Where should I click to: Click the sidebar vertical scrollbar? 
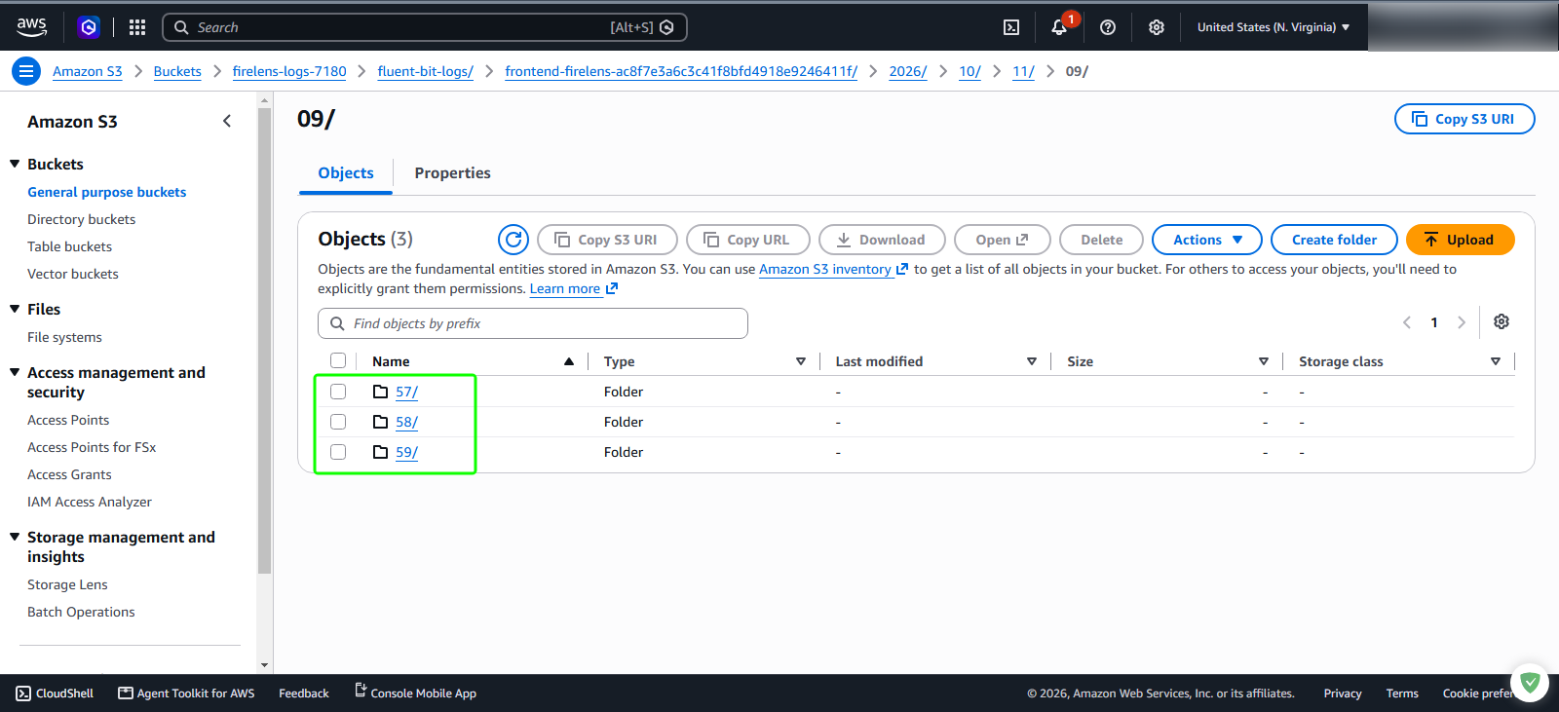[x=264, y=341]
